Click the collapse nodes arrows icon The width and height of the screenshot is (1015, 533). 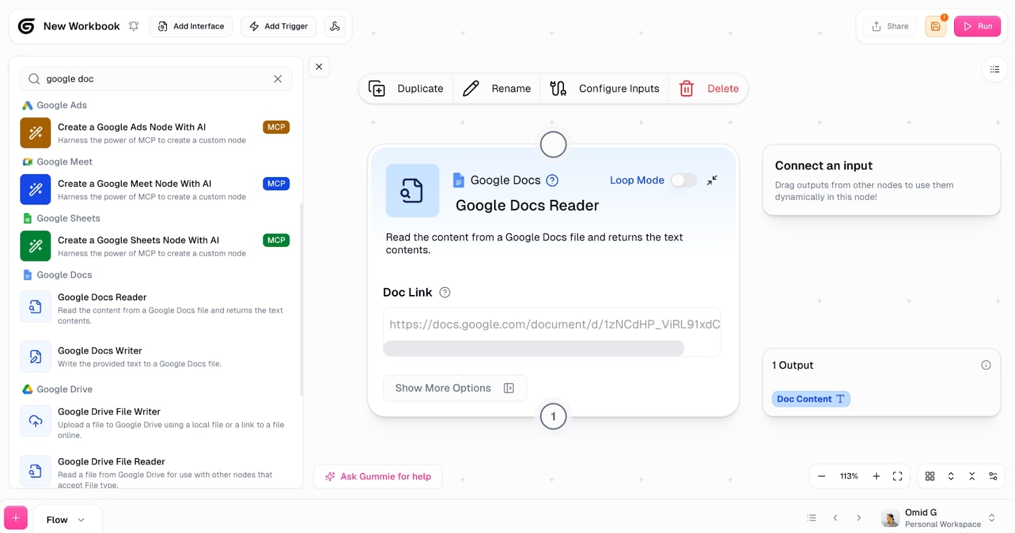point(972,476)
